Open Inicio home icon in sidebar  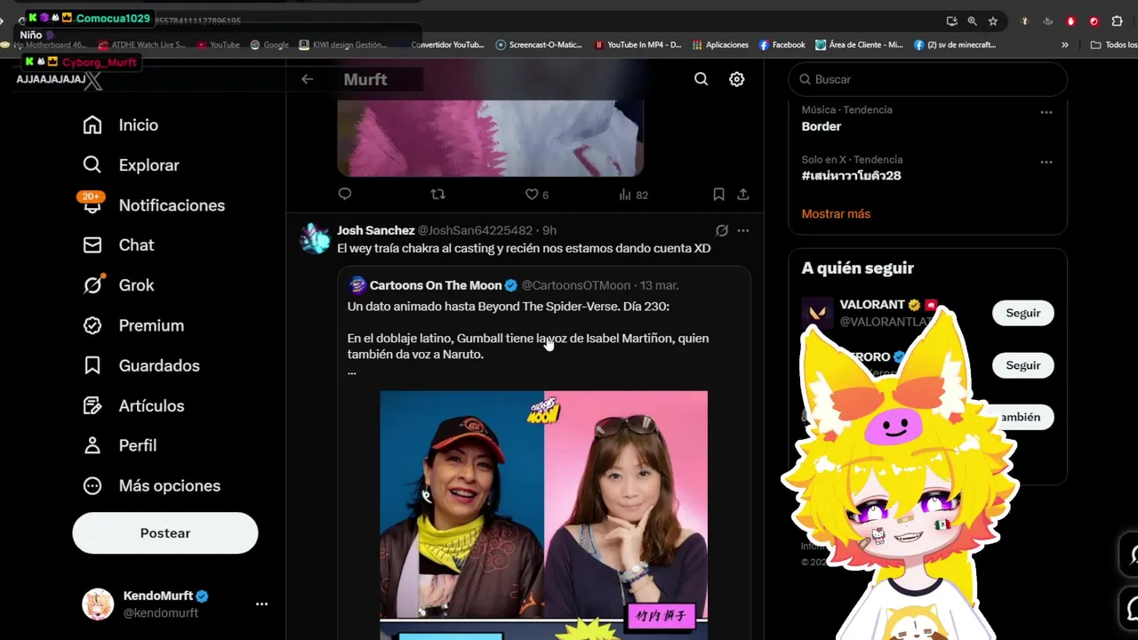[92, 125]
